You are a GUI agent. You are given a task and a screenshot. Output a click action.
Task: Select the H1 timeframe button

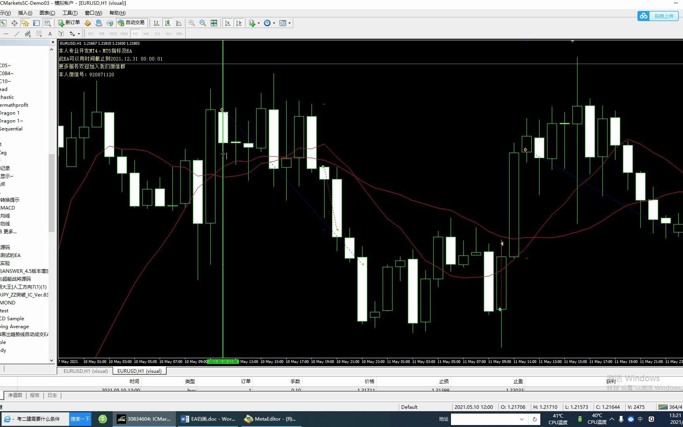(135, 34)
